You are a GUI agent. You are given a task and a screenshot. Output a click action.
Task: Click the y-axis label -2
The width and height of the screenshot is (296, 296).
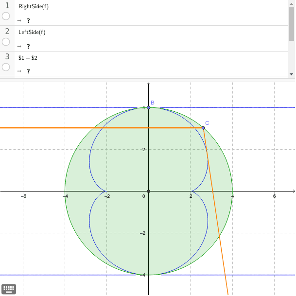143,233
